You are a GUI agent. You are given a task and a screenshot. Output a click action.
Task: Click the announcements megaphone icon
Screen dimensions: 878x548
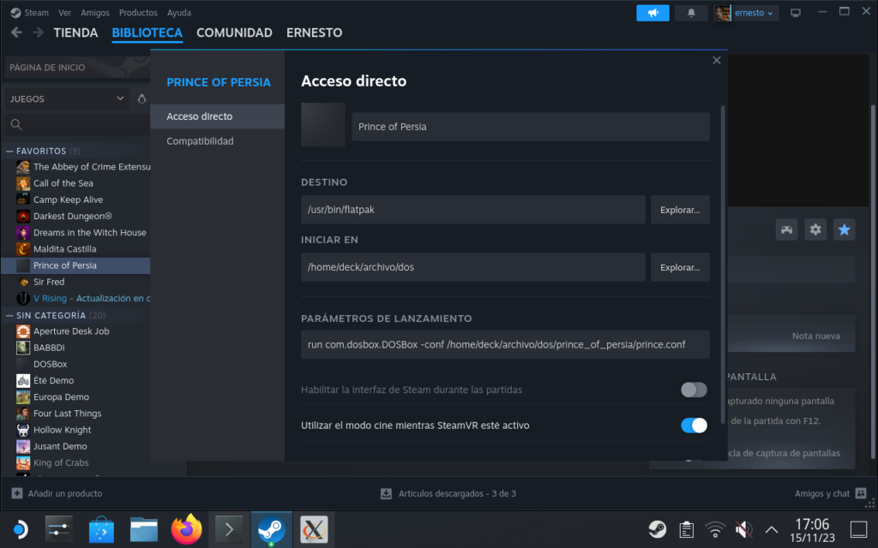652,13
